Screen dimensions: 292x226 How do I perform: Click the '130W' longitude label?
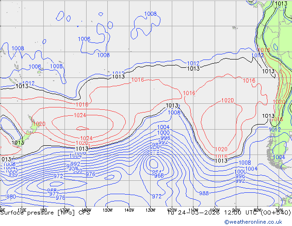(x=151, y=210)
